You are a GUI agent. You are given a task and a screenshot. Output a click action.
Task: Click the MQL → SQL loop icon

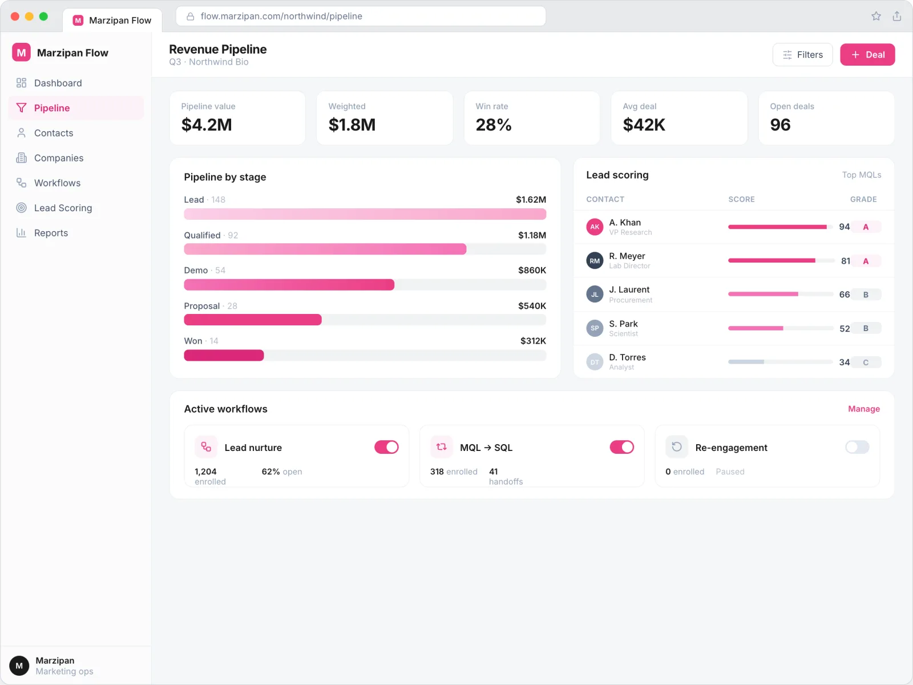[x=441, y=447]
